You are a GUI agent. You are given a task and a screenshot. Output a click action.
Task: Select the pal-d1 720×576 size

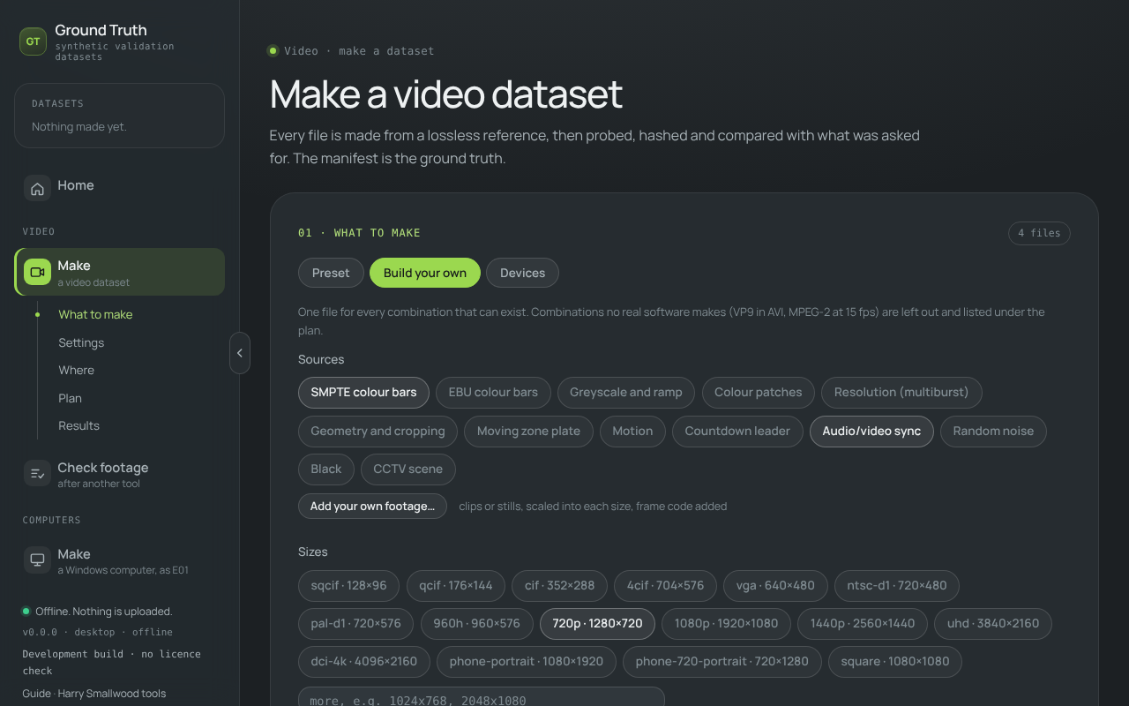[x=356, y=624]
